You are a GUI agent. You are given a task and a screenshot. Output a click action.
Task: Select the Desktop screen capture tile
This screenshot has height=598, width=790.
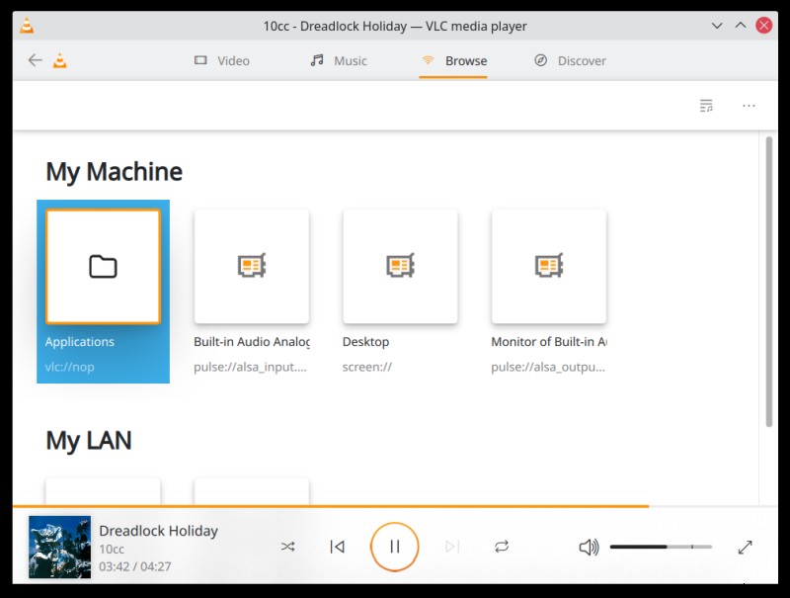point(400,292)
